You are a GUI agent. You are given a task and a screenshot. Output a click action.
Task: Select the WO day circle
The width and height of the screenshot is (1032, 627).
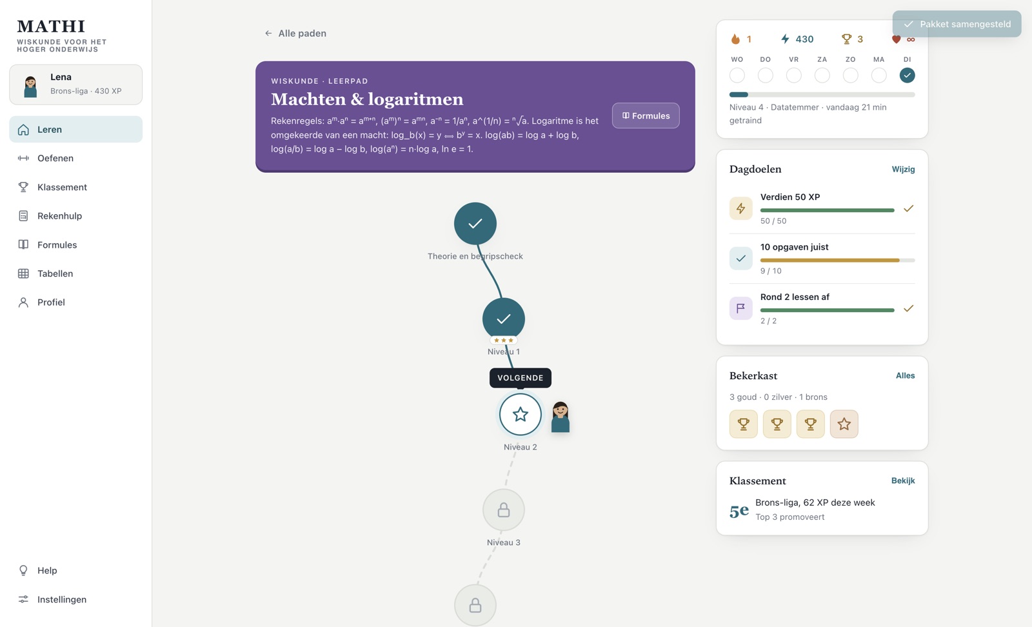click(x=737, y=75)
